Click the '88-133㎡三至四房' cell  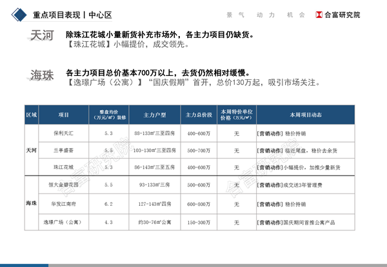tap(155, 133)
